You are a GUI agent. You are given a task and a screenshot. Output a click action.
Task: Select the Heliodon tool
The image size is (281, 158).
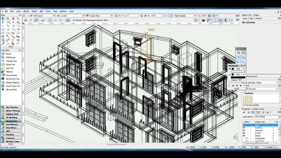tap(9, 72)
